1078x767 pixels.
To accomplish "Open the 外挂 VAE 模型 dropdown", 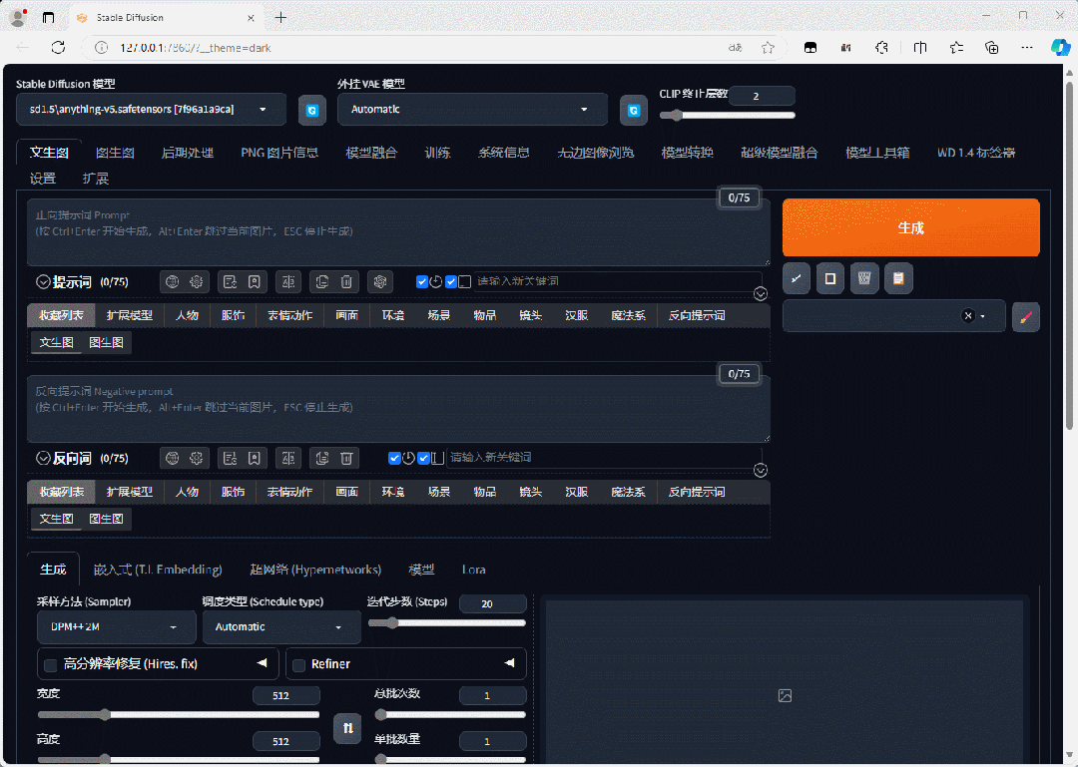I will pos(472,110).
